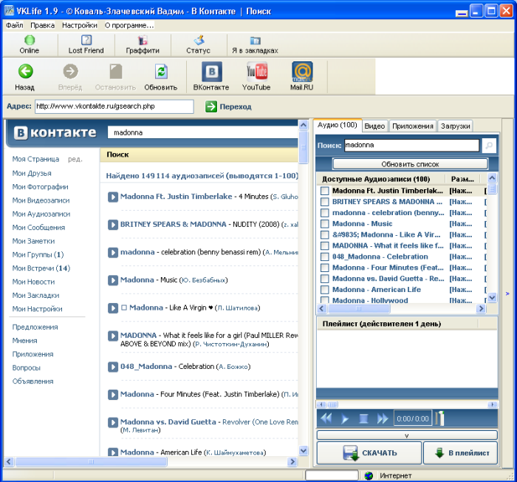
Task: Collapse the panel with the 'v' bar
Action: coord(407,435)
